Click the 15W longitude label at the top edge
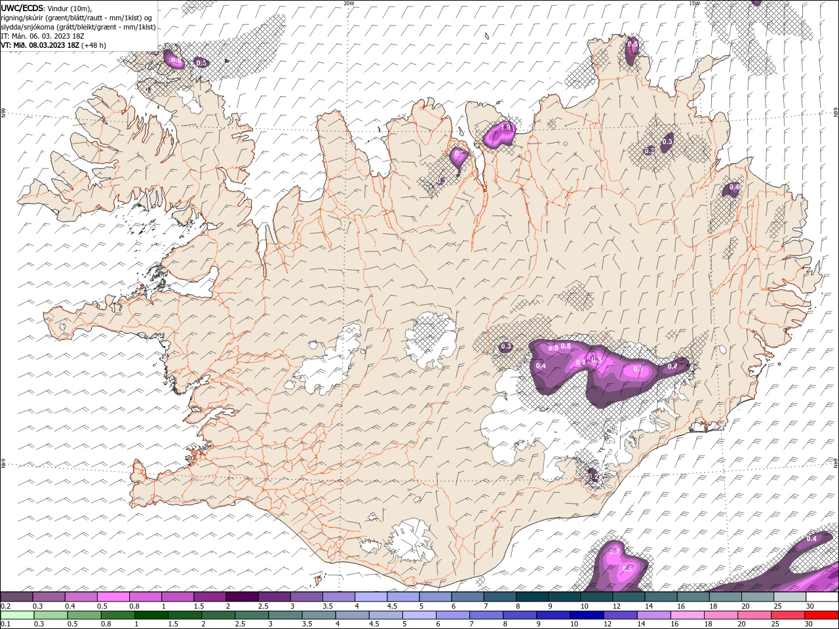This screenshot has width=839, height=629. pos(693,3)
